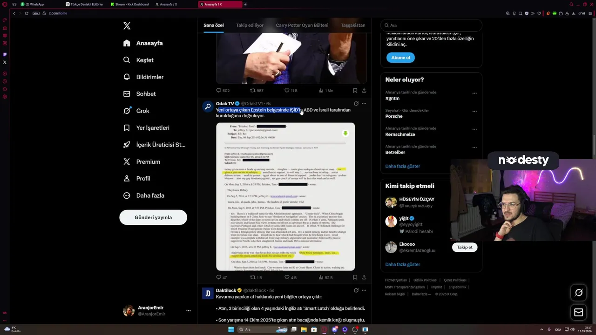
Task: Open Windows Start menu
Action: (230, 329)
